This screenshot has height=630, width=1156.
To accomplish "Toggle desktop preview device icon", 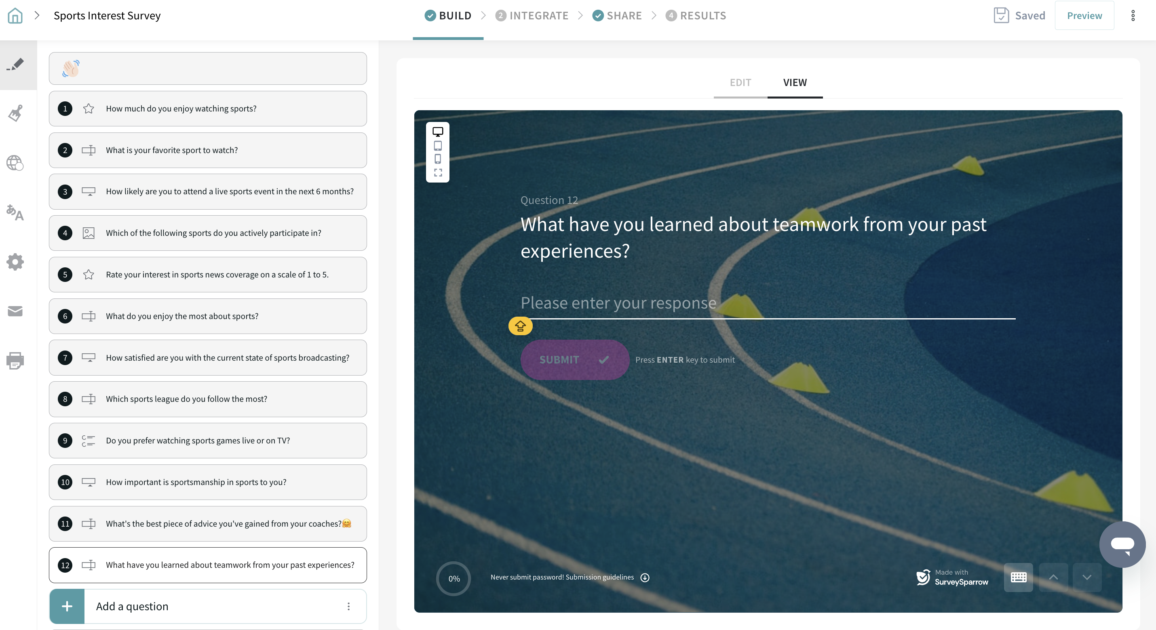I will point(438,132).
